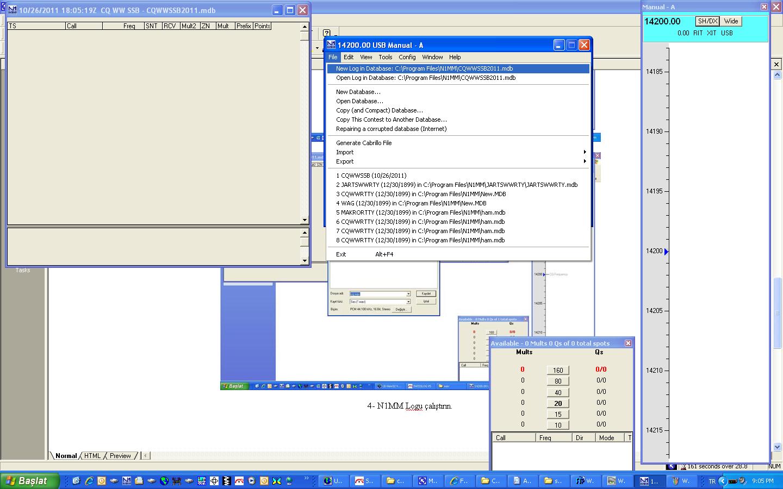Click the 20 meter band button
Image resolution: width=783 pixels, height=489 pixels.
[558, 403]
